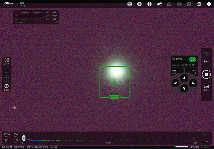Screen dimensions: 214x149
Task: Toggle the Hist histogram display
Action: coord(6,70)
